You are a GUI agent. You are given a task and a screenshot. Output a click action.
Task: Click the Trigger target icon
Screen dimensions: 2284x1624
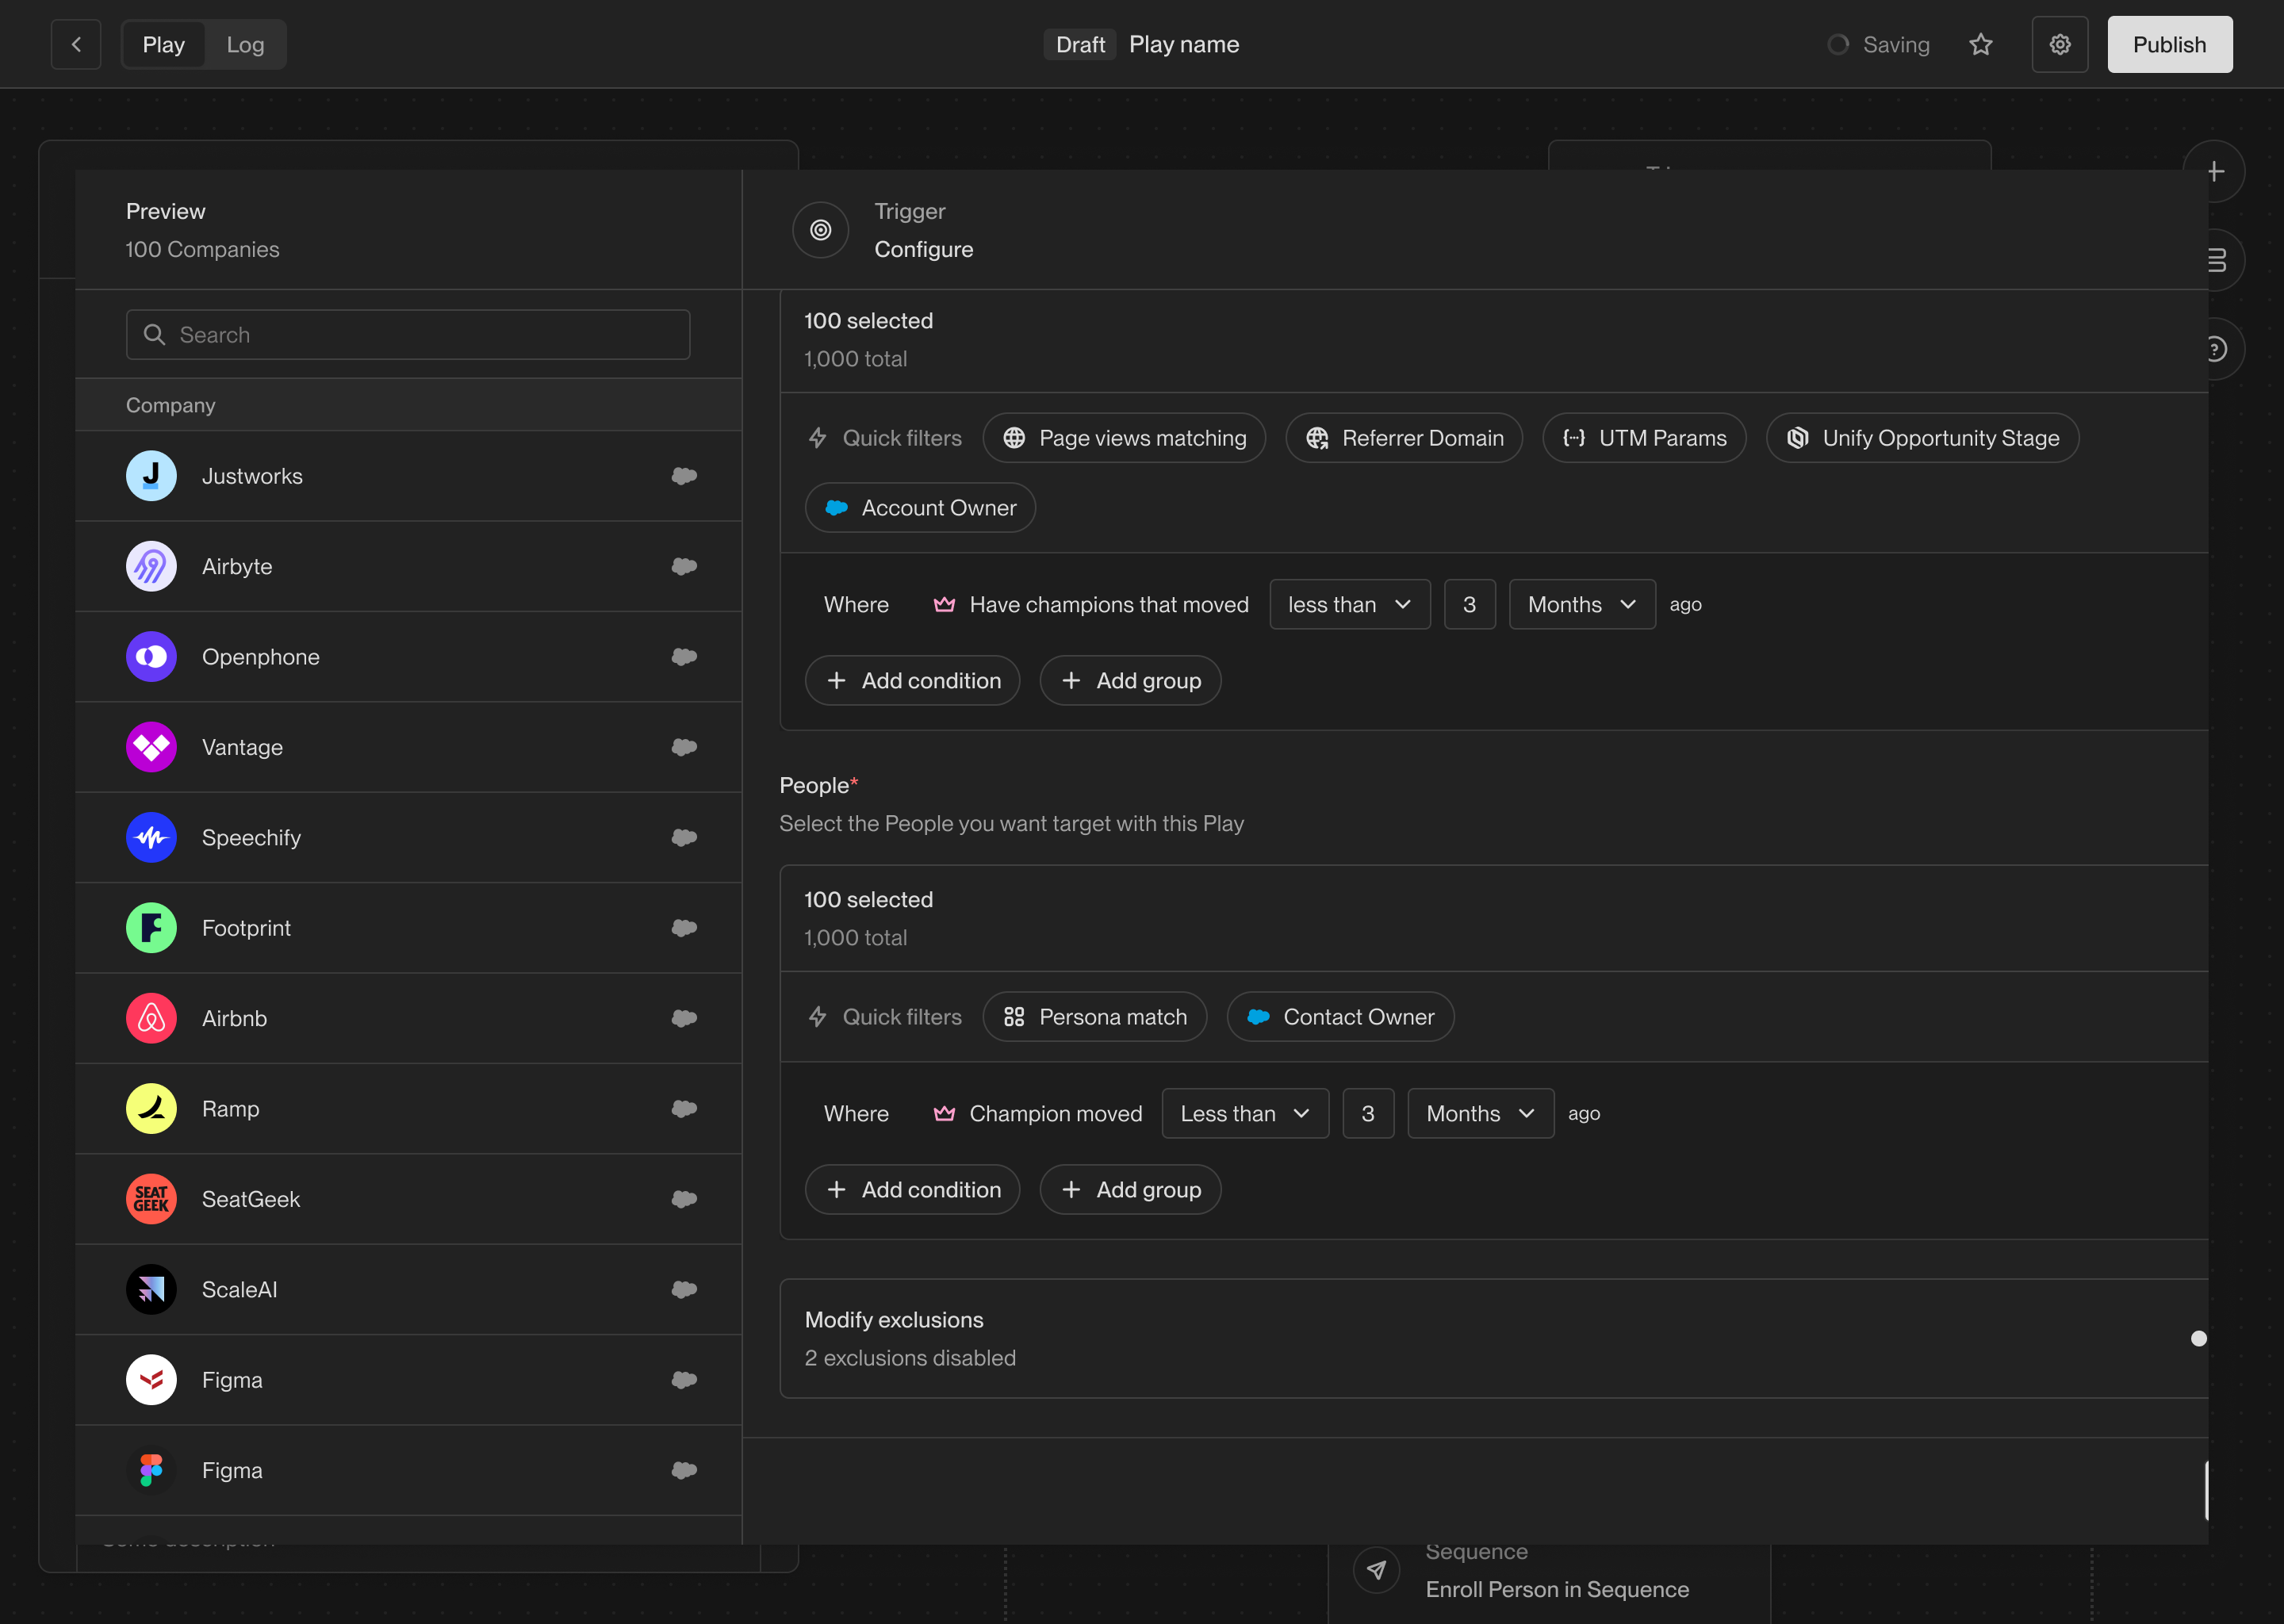(820, 230)
